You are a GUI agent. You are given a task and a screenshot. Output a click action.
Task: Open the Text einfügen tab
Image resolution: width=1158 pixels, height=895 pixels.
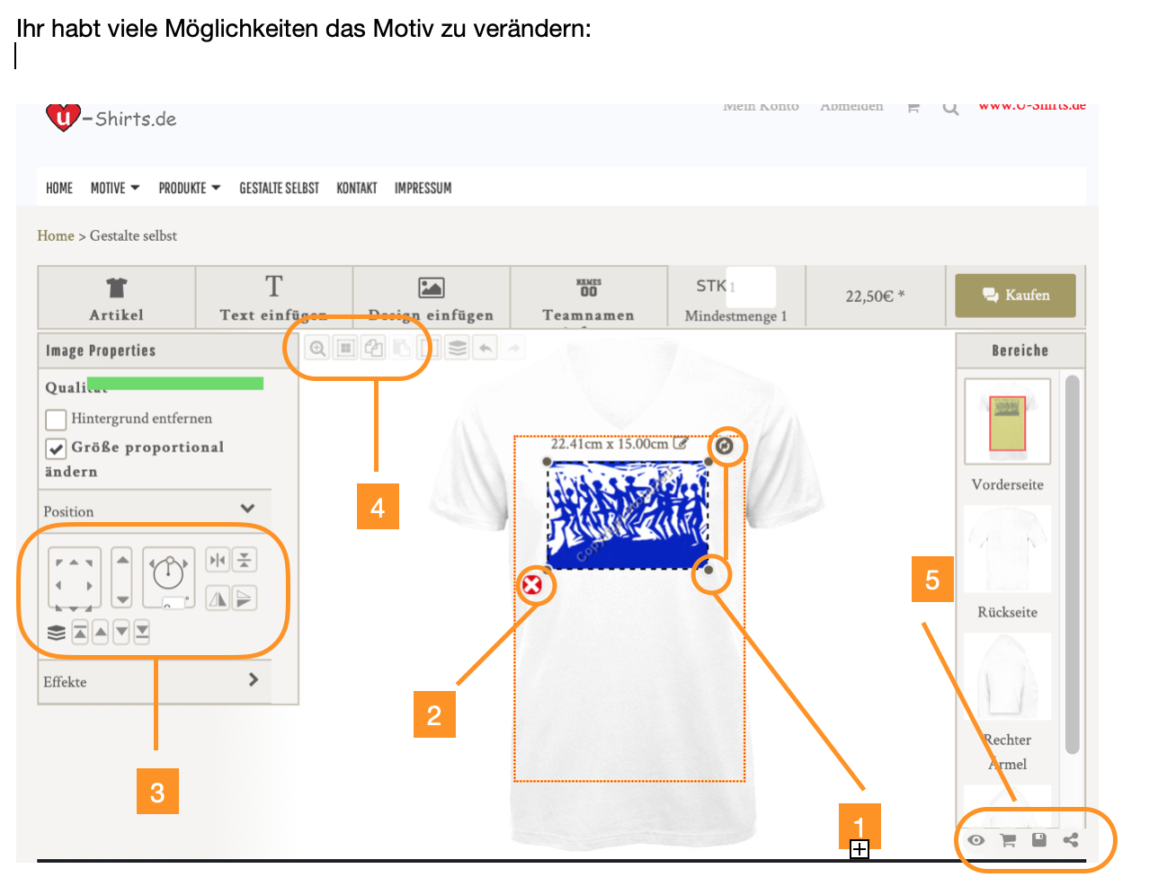[x=273, y=297]
